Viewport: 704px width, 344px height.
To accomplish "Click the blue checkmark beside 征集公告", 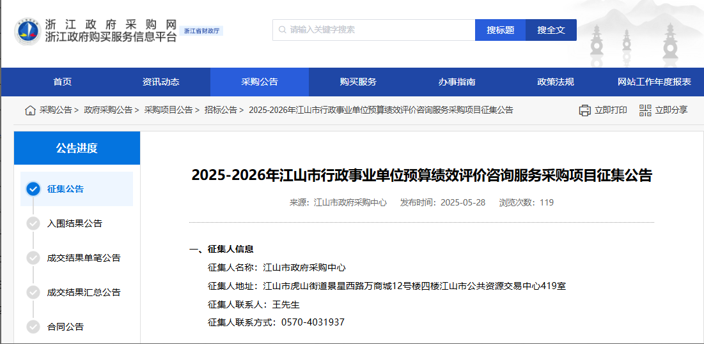I will point(33,189).
